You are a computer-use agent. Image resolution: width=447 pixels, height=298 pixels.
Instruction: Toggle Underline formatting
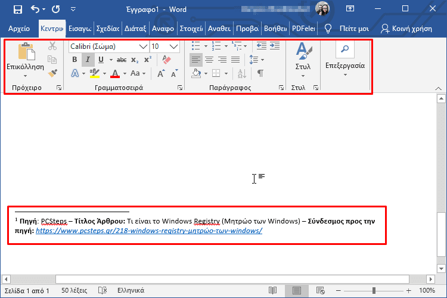(x=101, y=60)
